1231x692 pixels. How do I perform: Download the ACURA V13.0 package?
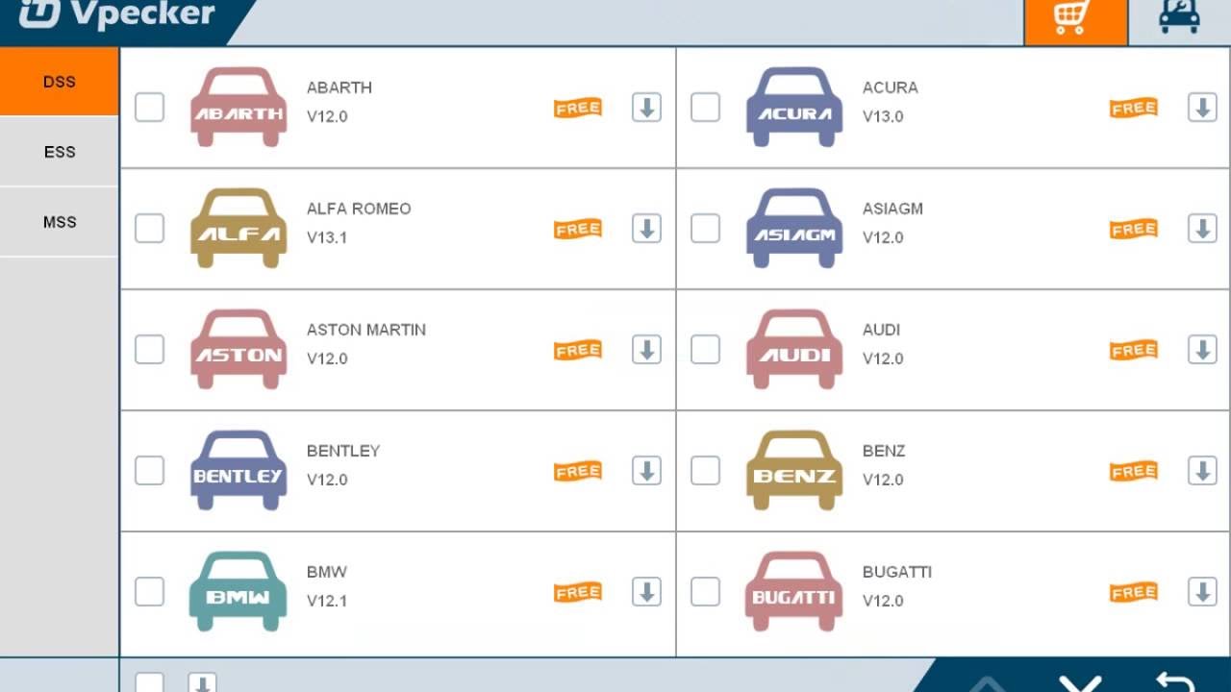pos(1202,108)
